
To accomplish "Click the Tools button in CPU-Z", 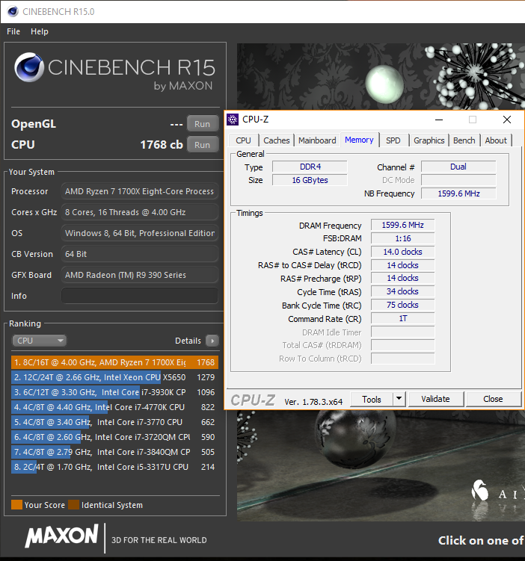I will click(x=372, y=400).
